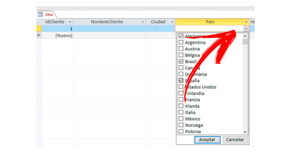The height and width of the screenshot is (153, 291).
Task: Click the new record asterisk row selector
Action: click(39, 35)
